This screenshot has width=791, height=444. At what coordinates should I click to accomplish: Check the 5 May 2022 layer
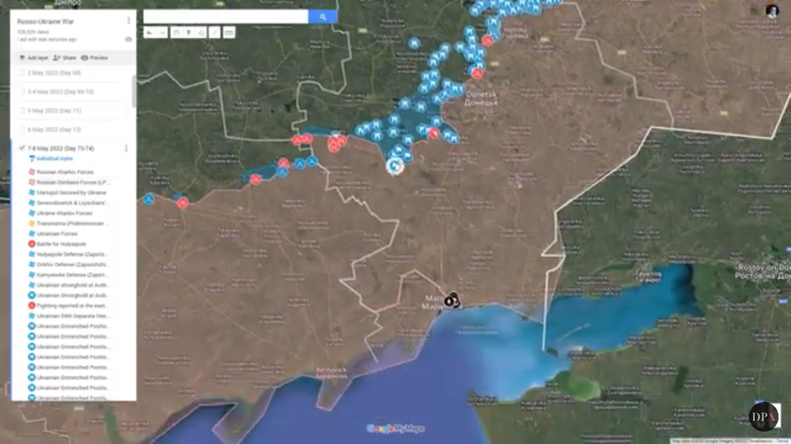22,111
